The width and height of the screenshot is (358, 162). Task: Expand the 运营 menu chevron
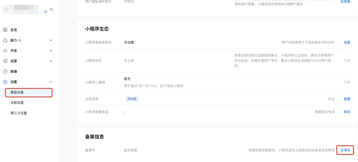pyautogui.click(x=51, y=61)
